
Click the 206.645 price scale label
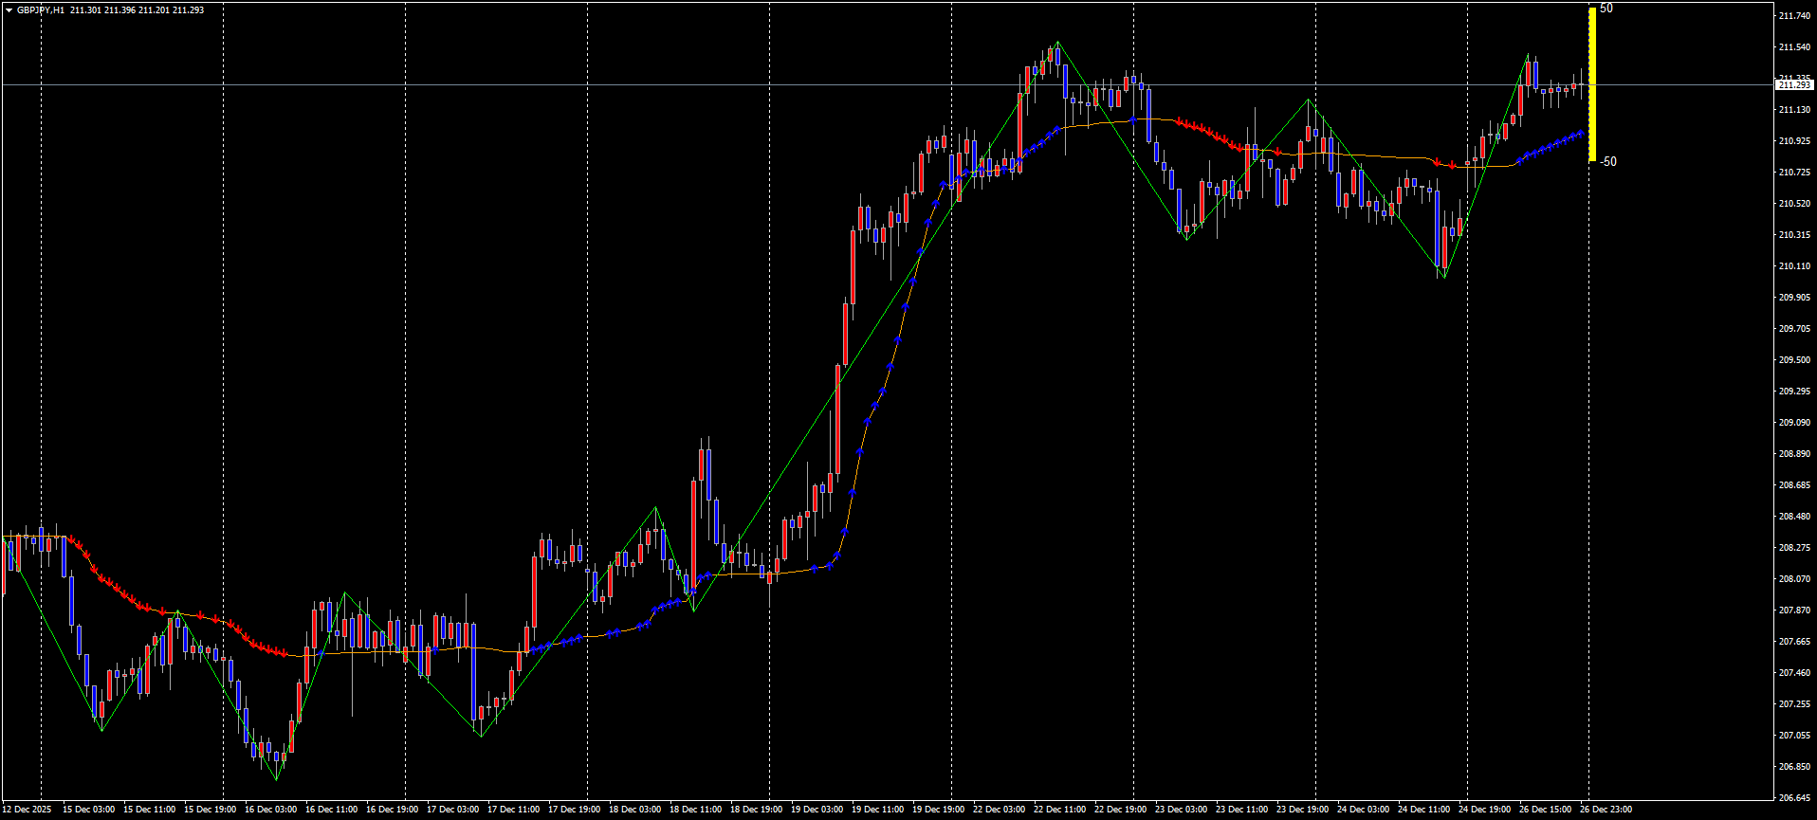tap(1792, 798)
